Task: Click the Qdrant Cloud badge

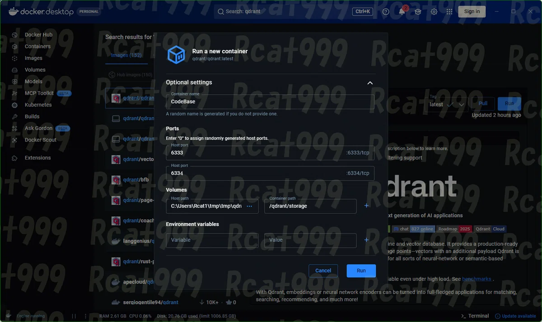Action: point(490,229)
